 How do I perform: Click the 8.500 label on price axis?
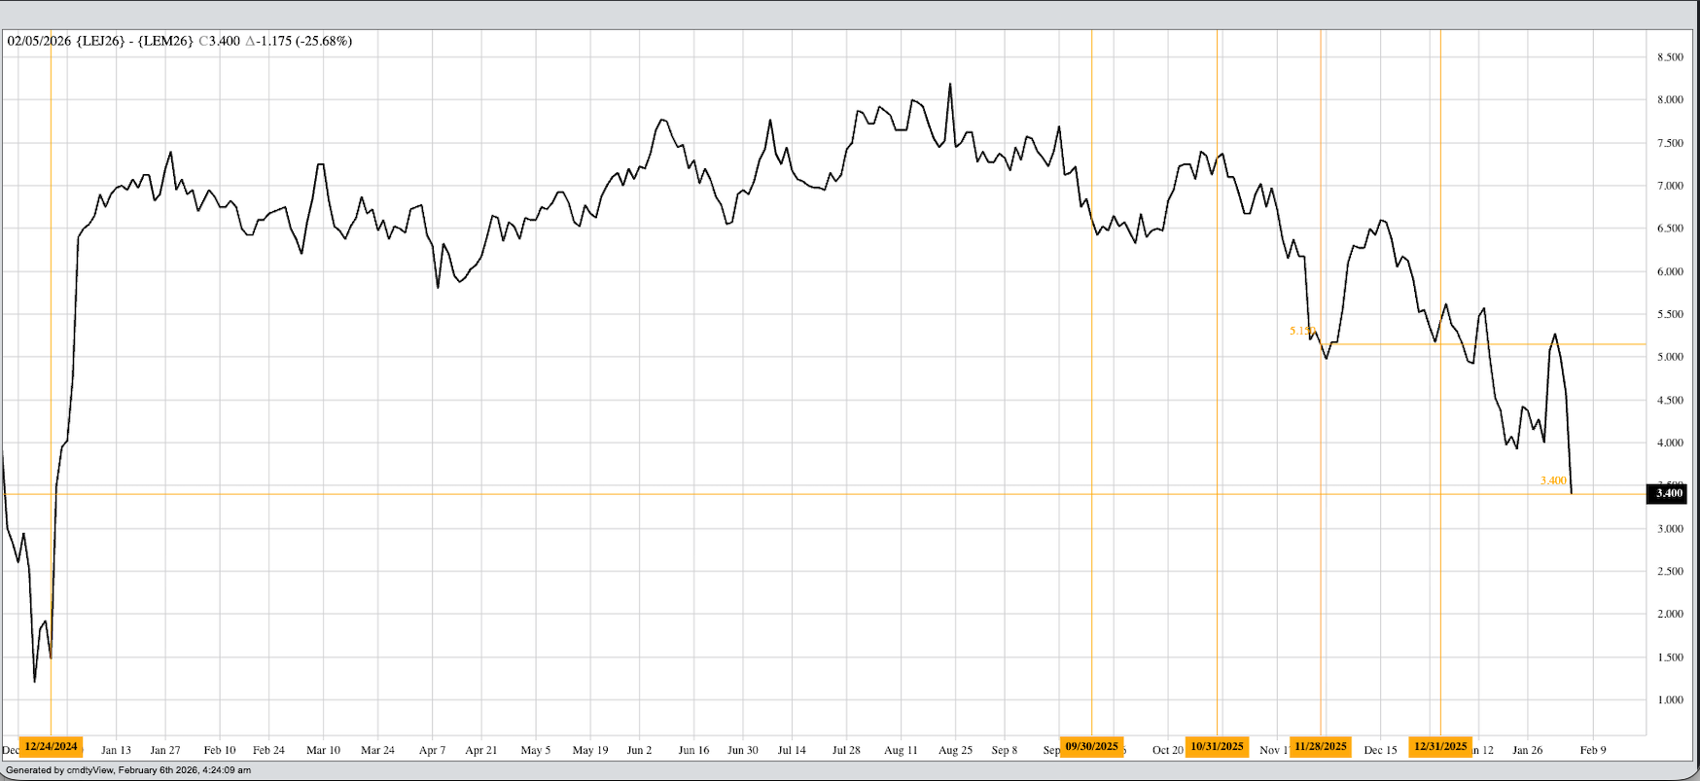tap(1670, 57)
